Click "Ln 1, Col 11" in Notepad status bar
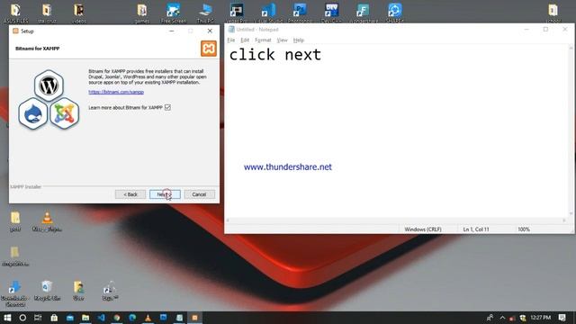 coord(476,229)
